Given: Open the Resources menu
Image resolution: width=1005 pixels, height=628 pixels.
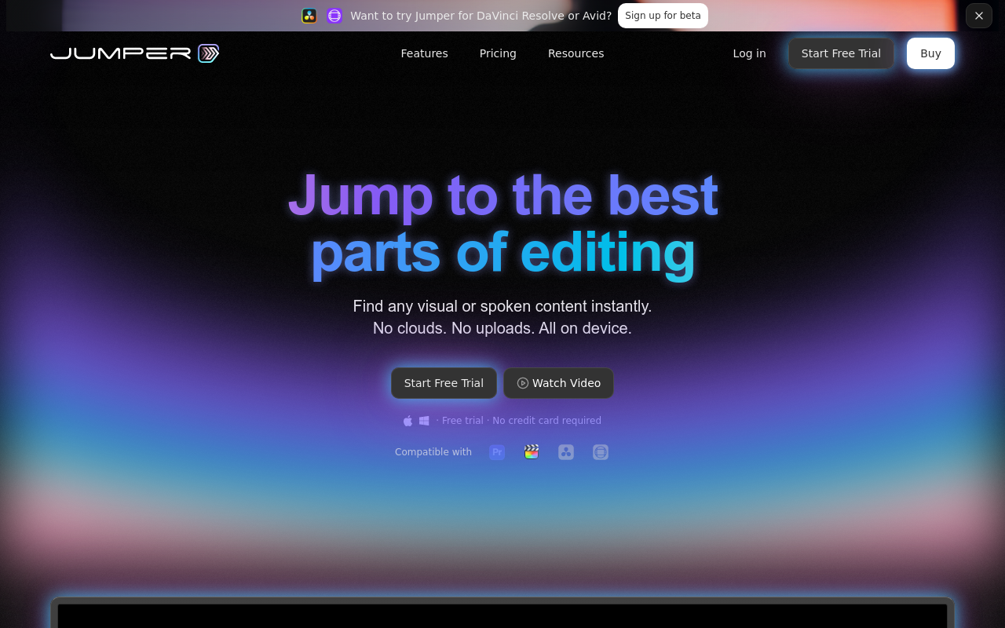Looking at the screenshot, I should [576, 53].
